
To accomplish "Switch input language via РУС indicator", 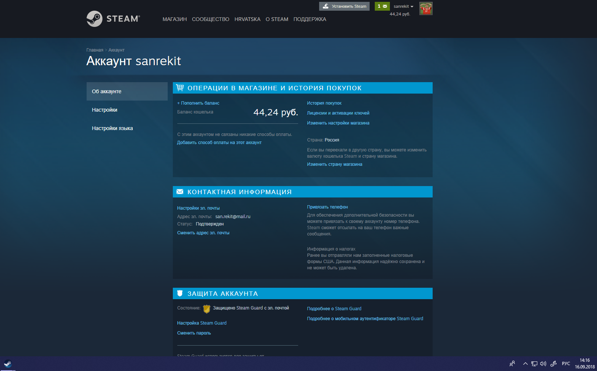I will pyautogui.click(x=566, y=364).
